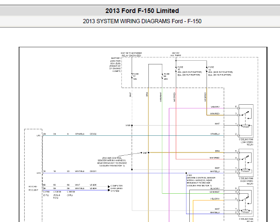The width and height of the screenshot is (280, 222).
Task: Click the bottom Cooling Fan Relay coil symbol
Action: coord(245,211)
